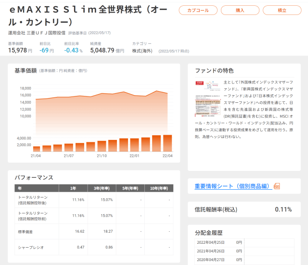The width and height of the screenshot is (308, 265).
Task: Click the 信託報酬率(税込) label
Action: tap(216, 209)
